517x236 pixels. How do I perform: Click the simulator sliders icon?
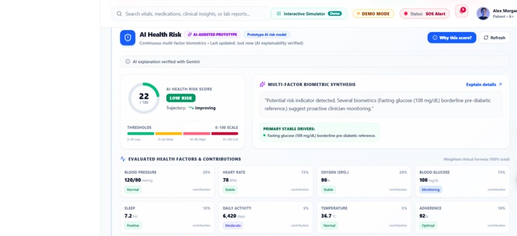pyautogui.click(x=278, y=14)
